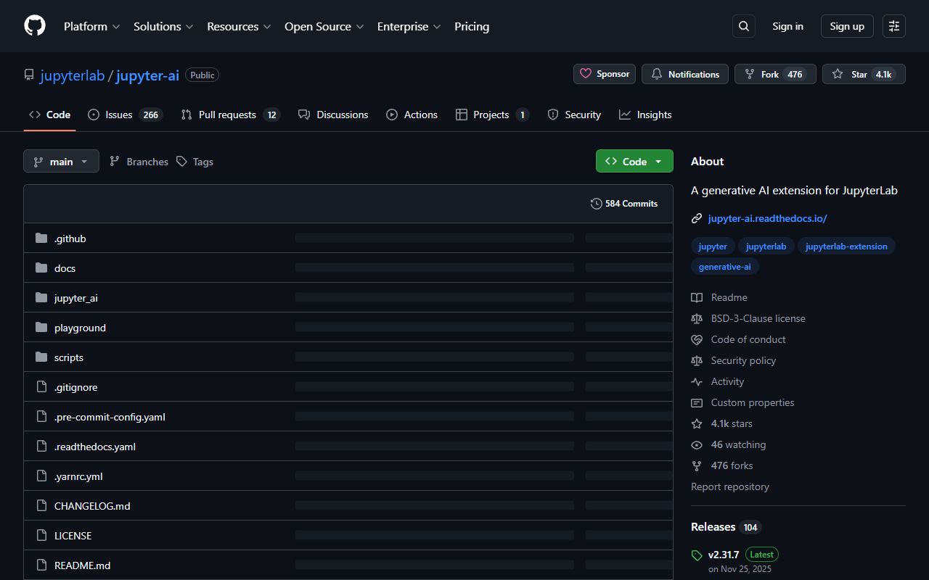Open the search magnifier icon
Screen dimensions: 929x580
coord(744,26)
